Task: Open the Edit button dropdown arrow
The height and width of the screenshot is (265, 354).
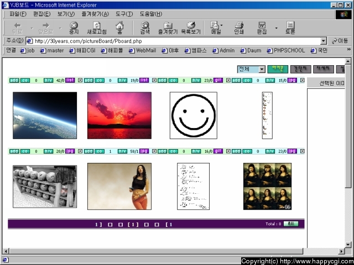Action: coord(277,28)
